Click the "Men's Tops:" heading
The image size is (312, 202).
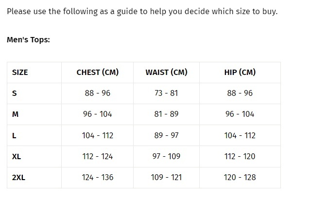tap(28, 39)
